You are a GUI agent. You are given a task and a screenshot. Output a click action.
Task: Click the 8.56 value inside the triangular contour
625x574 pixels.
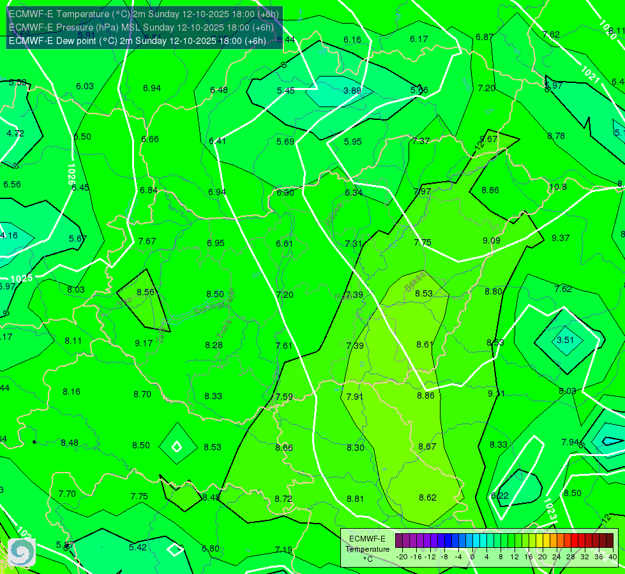tap(146, 292)
